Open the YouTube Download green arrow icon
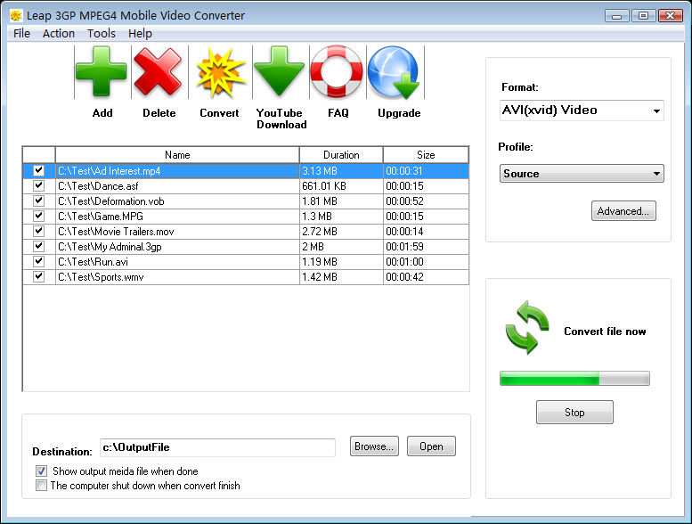 [x=280, y=71]
